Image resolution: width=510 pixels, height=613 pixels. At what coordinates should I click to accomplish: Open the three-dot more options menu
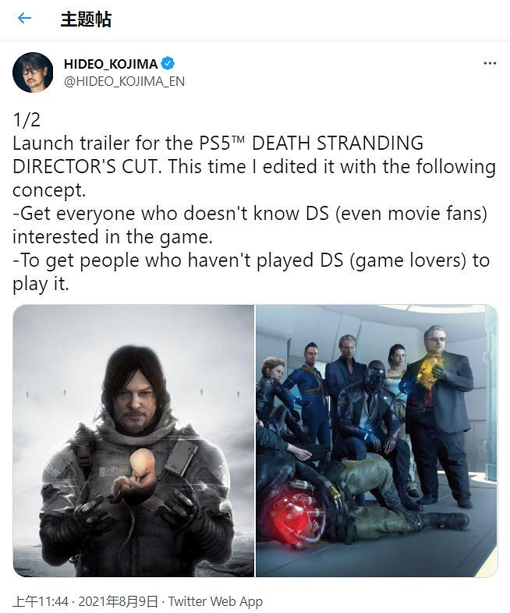click(490, 63)
